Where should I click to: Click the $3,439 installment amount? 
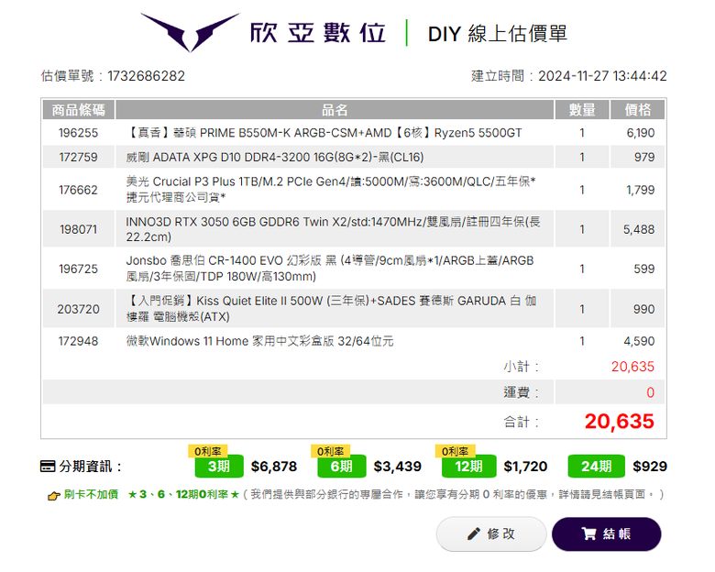pos(398,467)
